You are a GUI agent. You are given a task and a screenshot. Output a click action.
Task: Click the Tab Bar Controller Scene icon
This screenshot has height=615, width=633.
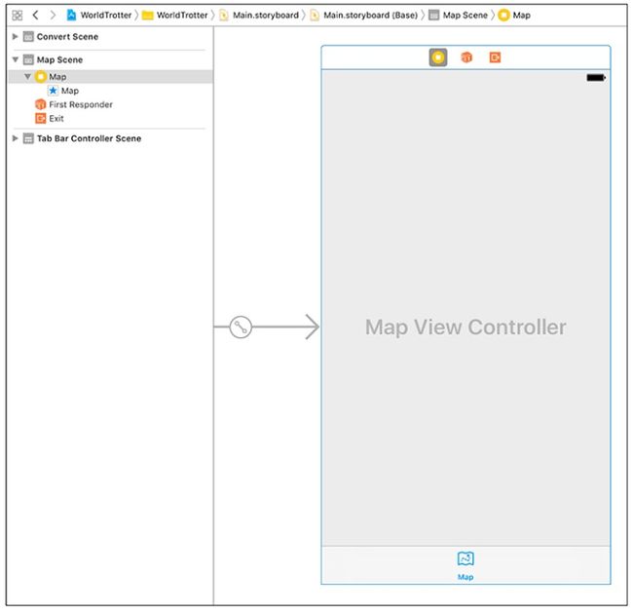pos(28,138)
